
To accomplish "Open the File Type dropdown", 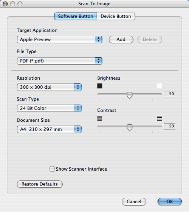I will pyautogui.click(x=60, y=61).
